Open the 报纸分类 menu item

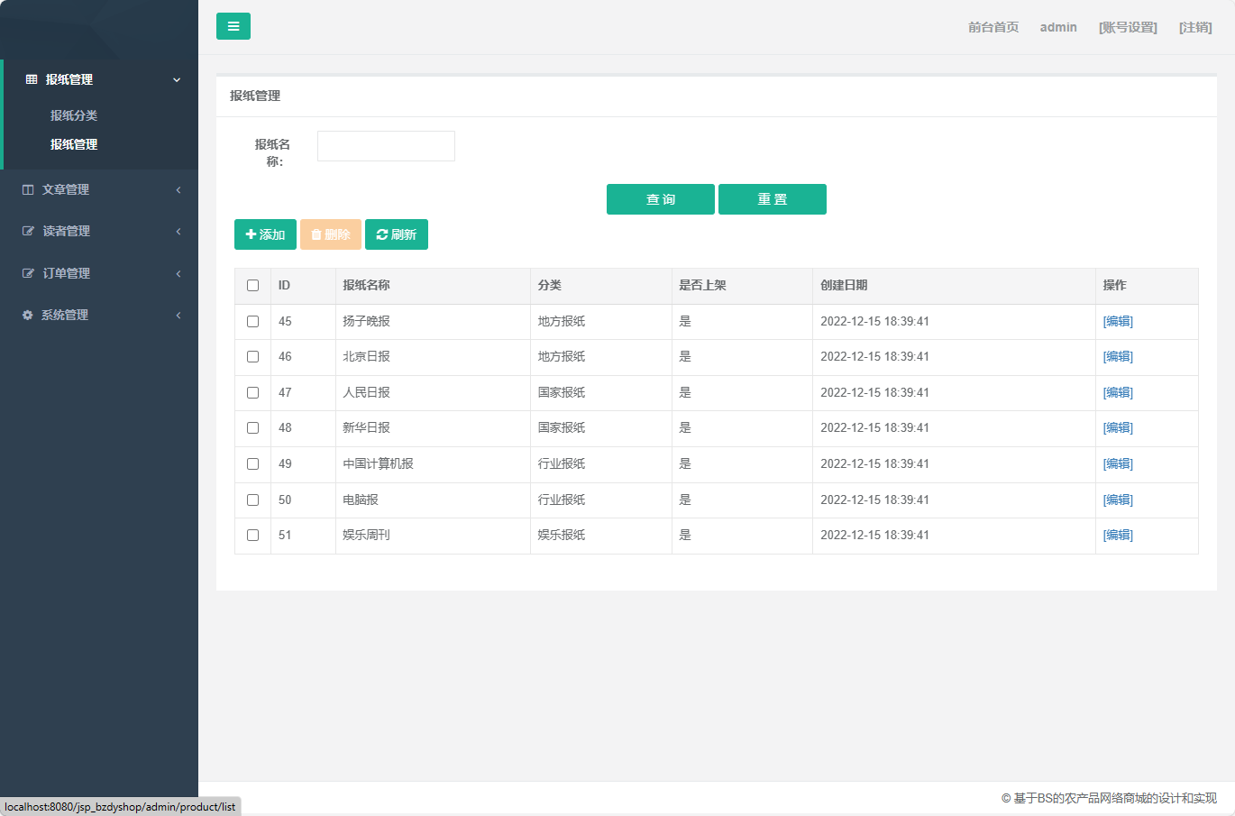tap(72, 115)
